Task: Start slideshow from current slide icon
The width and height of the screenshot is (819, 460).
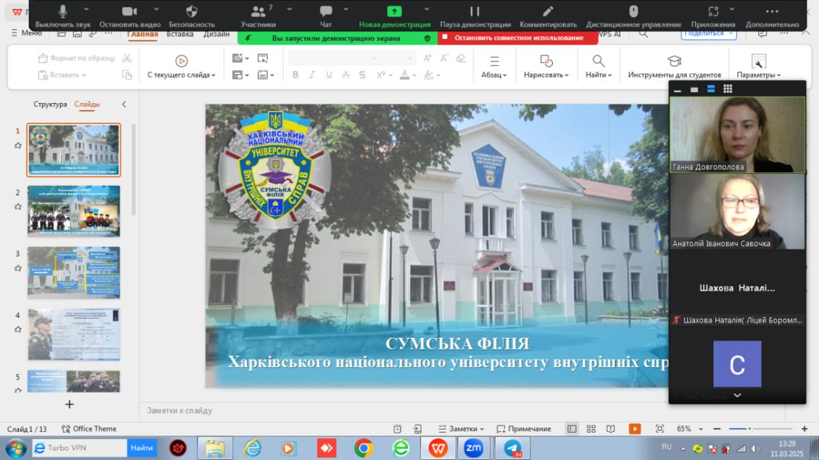Action: pyautogui.click(x=181, y=61)
